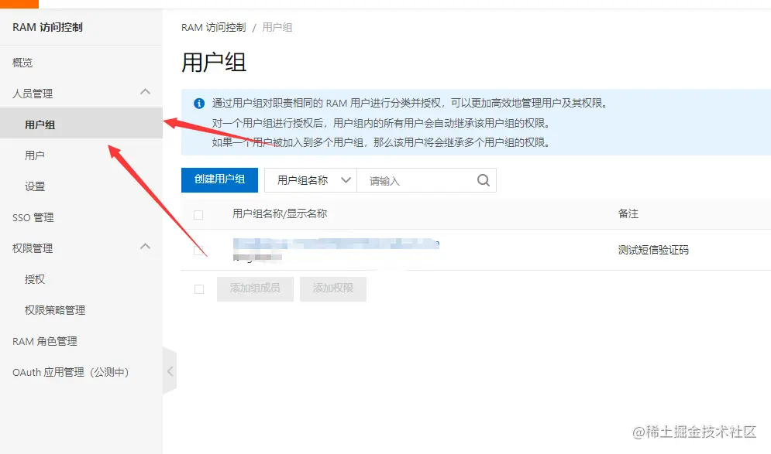Screen dimensions: 771x454
Task: Click RAM 访问控制 breadcrumb link
Action: point(213,28)
